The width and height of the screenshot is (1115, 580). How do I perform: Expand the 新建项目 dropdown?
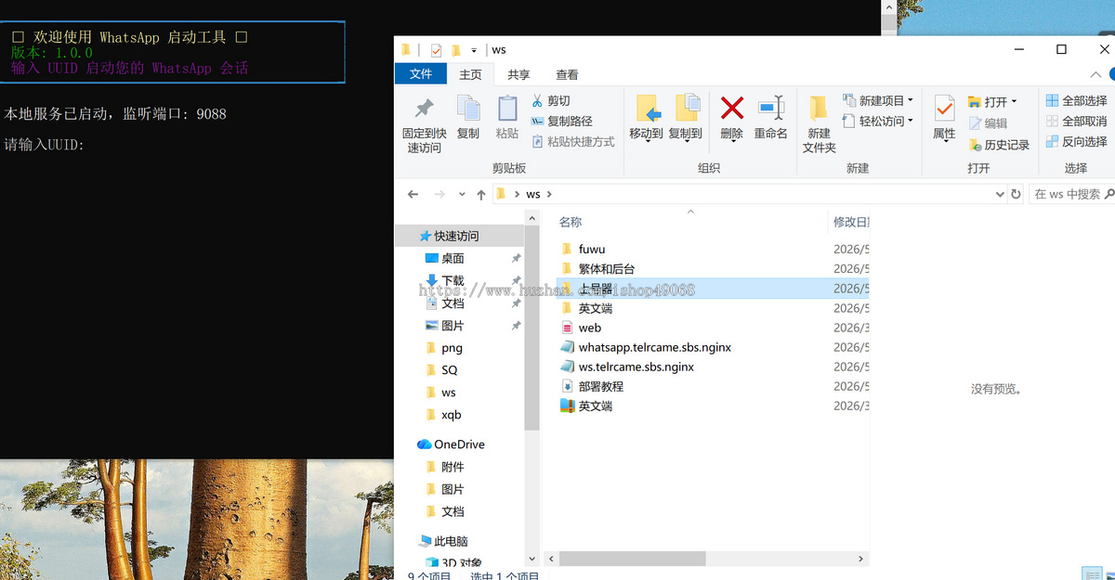(x=911, y=100)
